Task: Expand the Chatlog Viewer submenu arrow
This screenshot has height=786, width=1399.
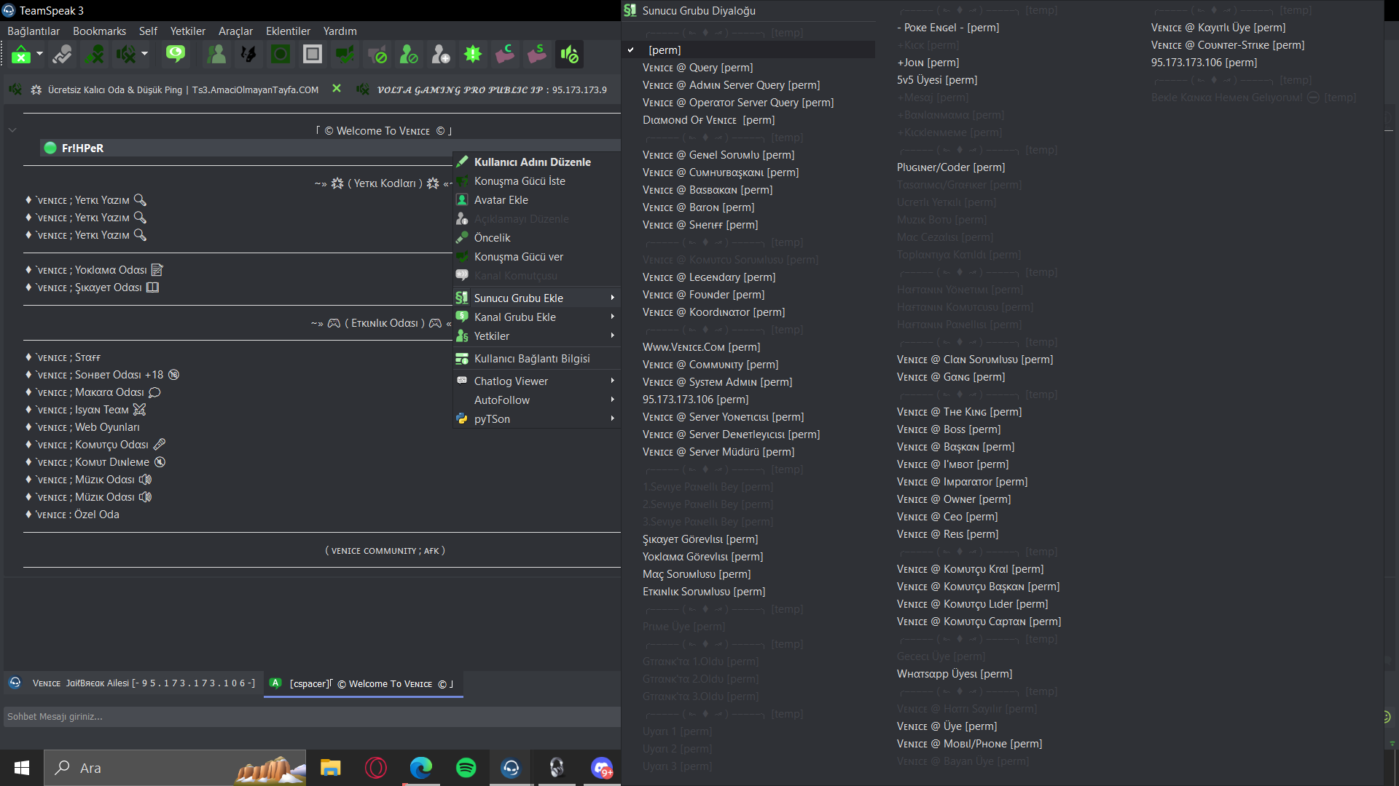Action: pyautogui.click(x=612, y=381)
